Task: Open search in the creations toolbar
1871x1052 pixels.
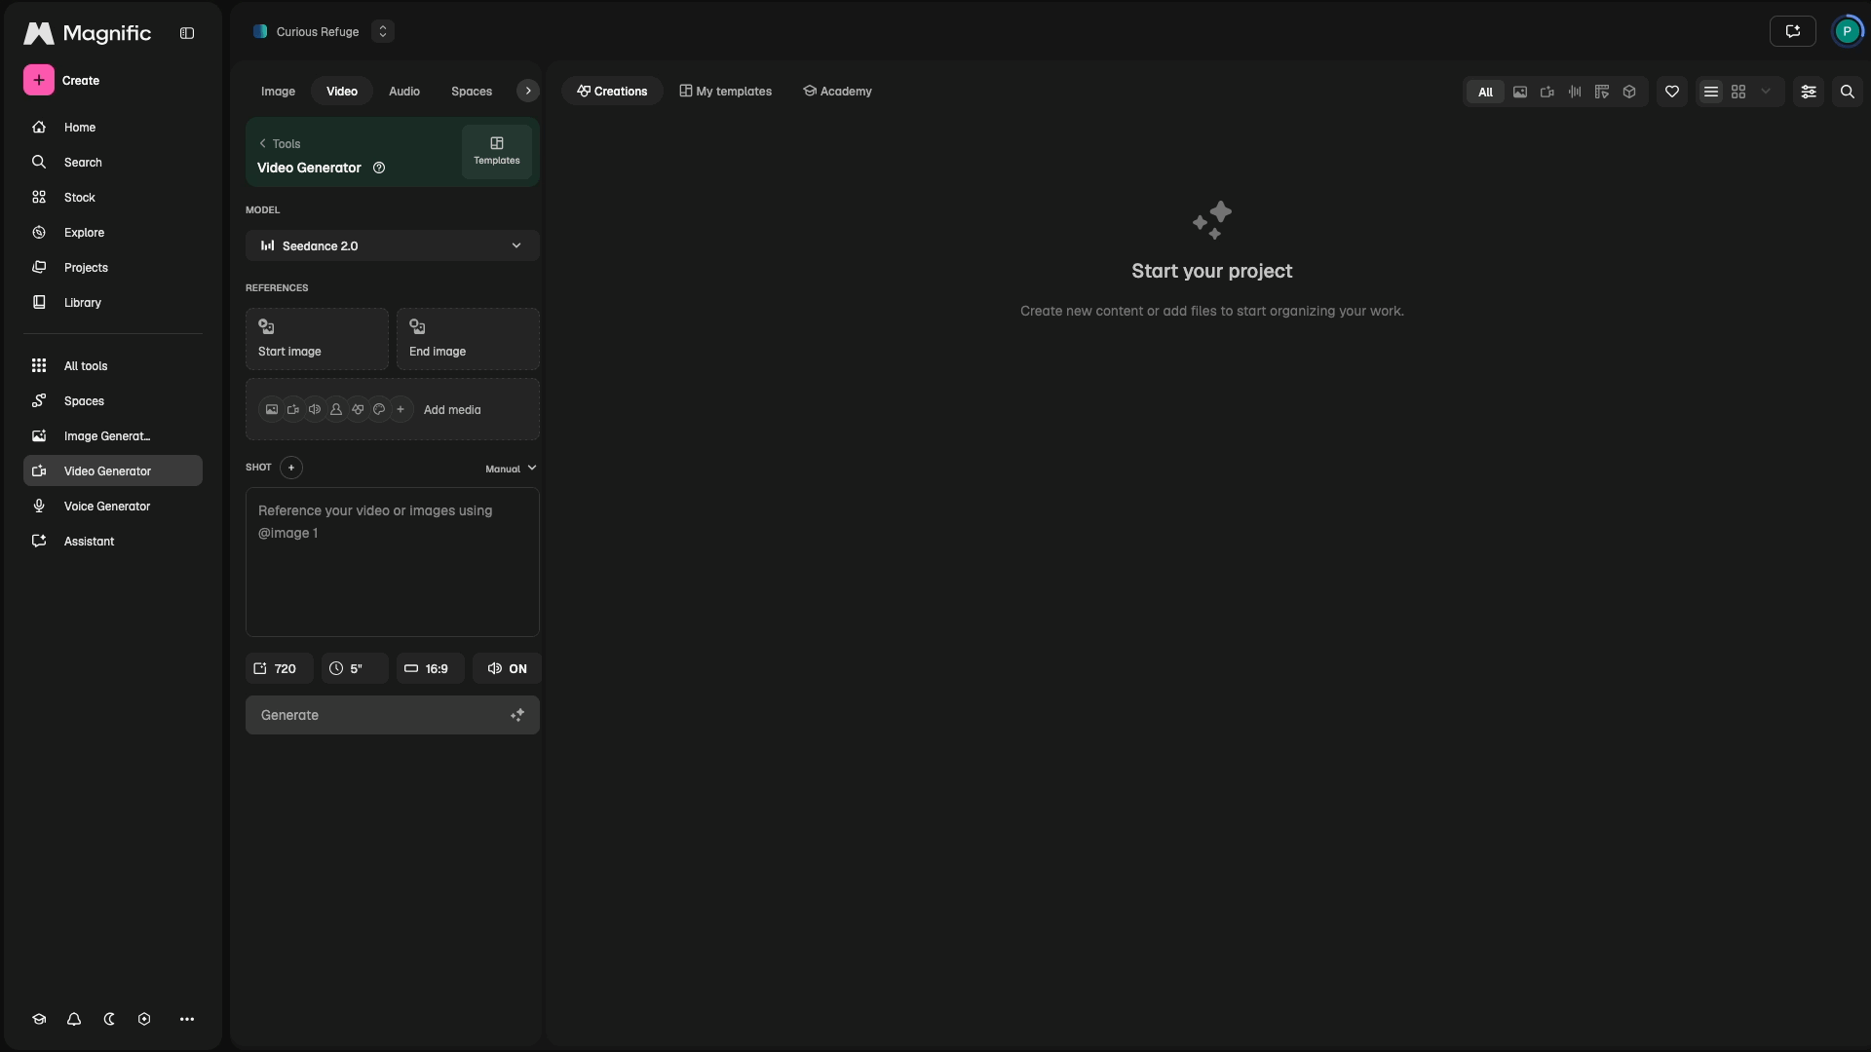Action: [x=1848, y=92]
